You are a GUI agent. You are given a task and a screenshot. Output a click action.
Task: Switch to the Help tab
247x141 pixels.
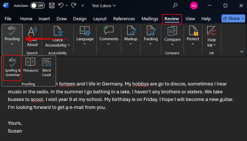click(x=206, y=19)
